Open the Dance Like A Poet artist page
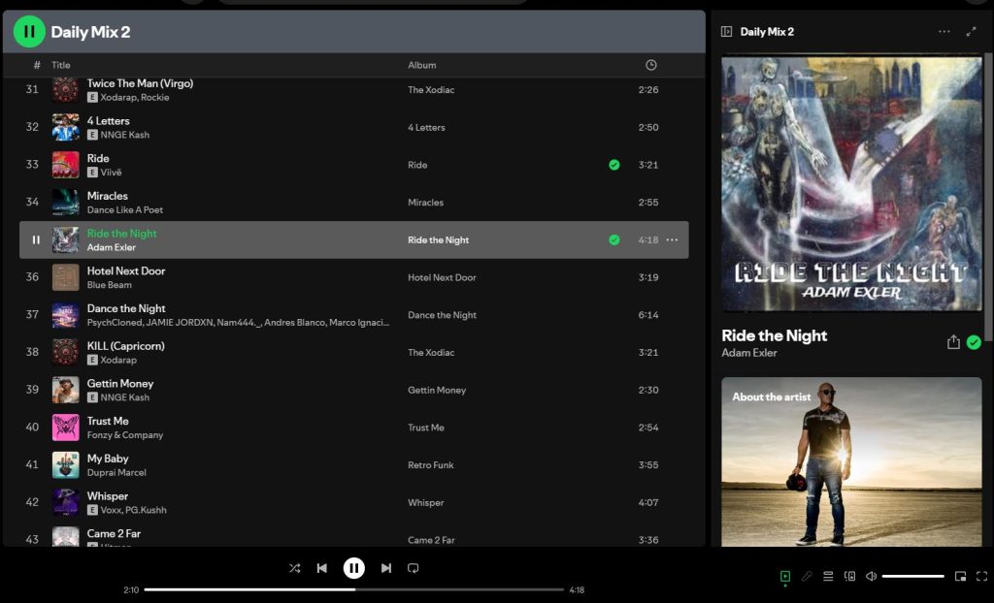 click(125, 209)
